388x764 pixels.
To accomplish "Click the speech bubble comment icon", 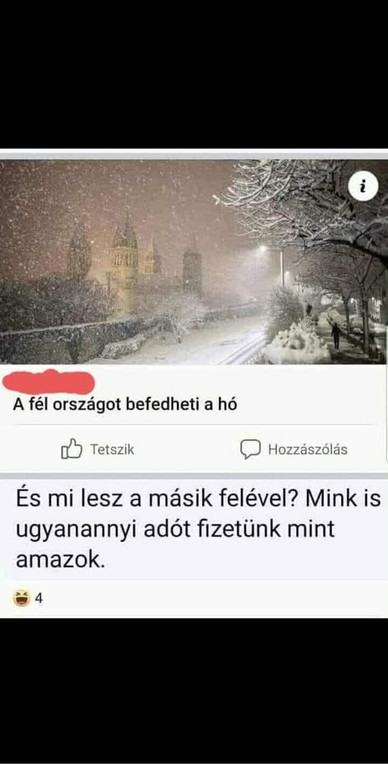I will click(250, 449).
